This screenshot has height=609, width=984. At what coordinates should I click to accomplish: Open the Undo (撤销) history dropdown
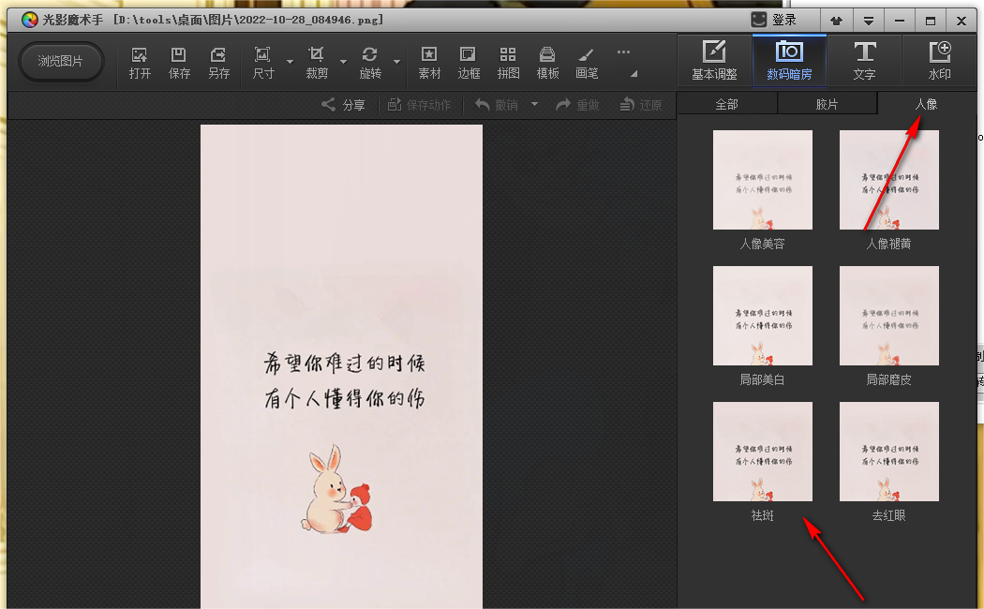pyautogui.click(x=534, y=104)
